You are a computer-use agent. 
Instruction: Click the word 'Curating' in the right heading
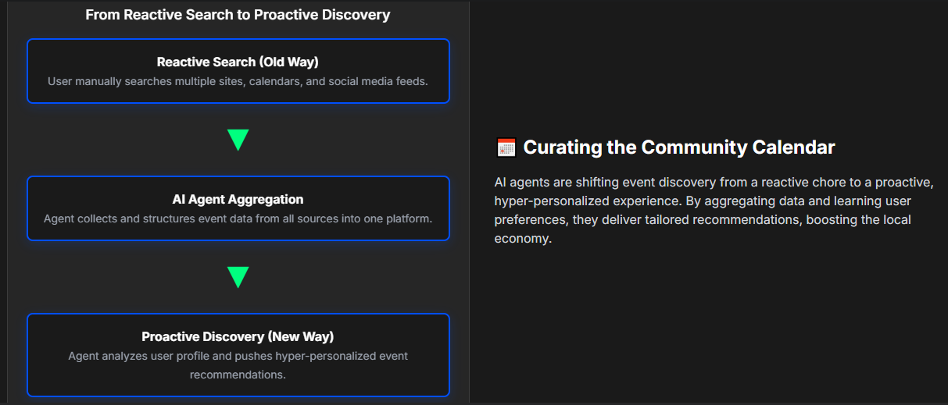560,147
